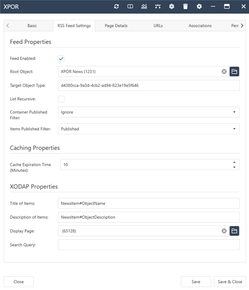249x290 pixels.
Task: Click the atom-shaped icon in header
Action: 172,7
